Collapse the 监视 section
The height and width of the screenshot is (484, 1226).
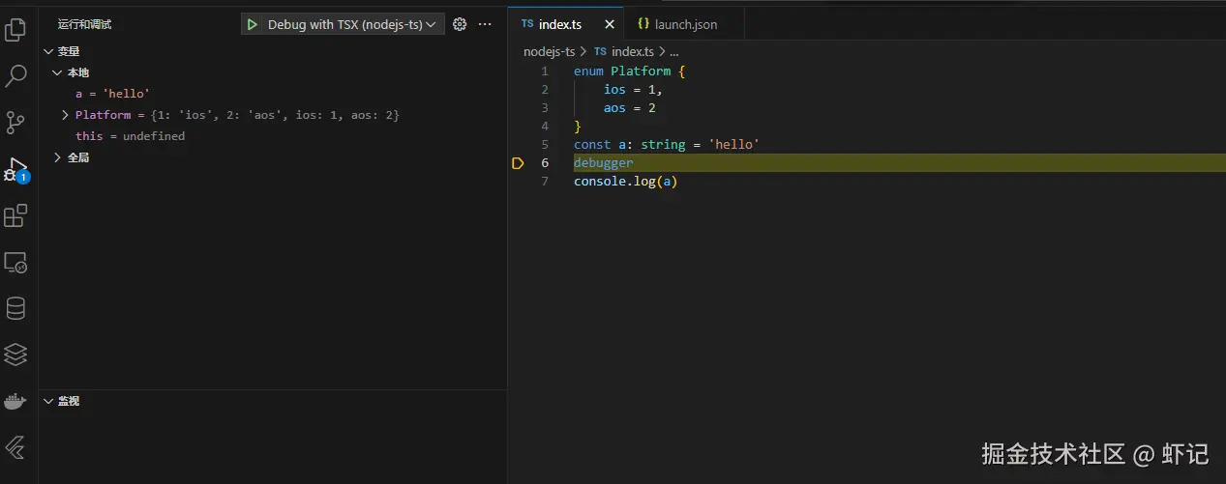(x=48, y=401)
